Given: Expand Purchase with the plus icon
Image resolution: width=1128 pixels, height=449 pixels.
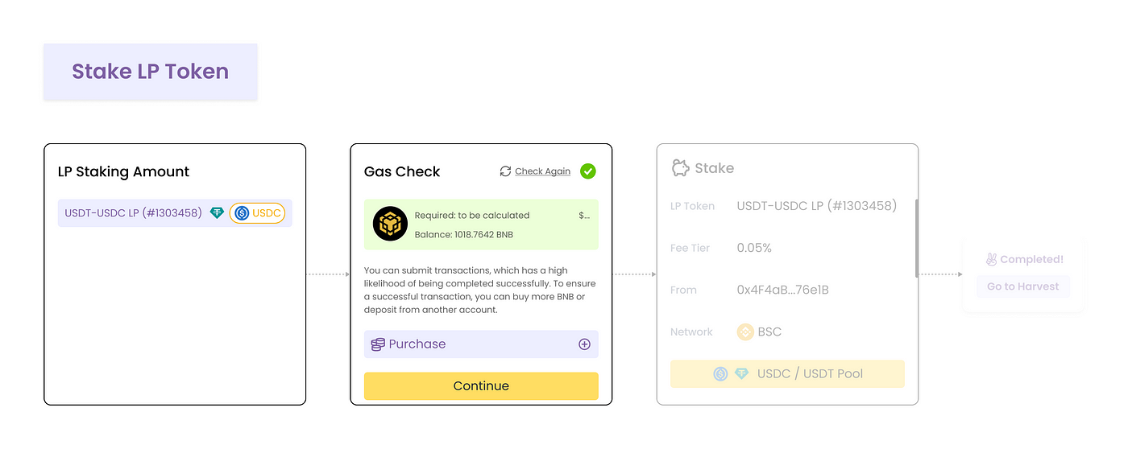Looking at the screenshot, I should pos(585,344).
